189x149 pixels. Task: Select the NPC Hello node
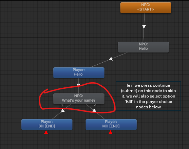143,47
